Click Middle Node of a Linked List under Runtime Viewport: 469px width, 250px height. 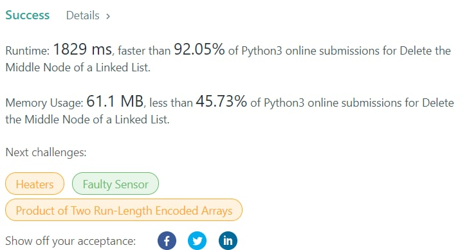(x=78, y=67)
